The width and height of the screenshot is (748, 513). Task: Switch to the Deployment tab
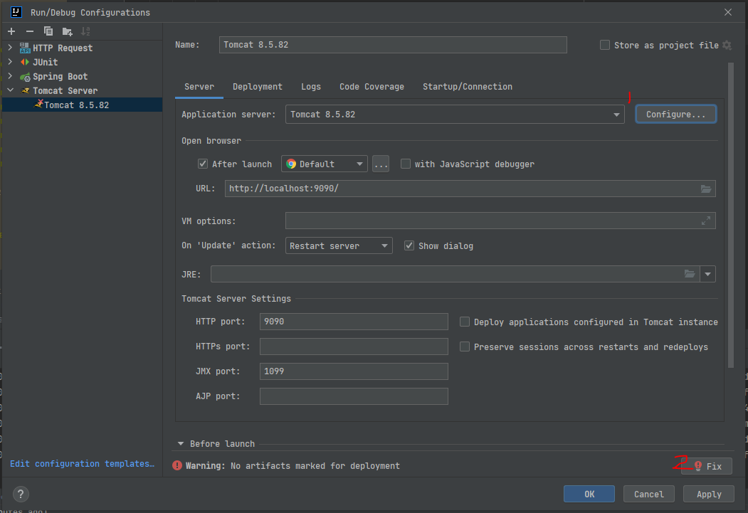coord(258,87)
